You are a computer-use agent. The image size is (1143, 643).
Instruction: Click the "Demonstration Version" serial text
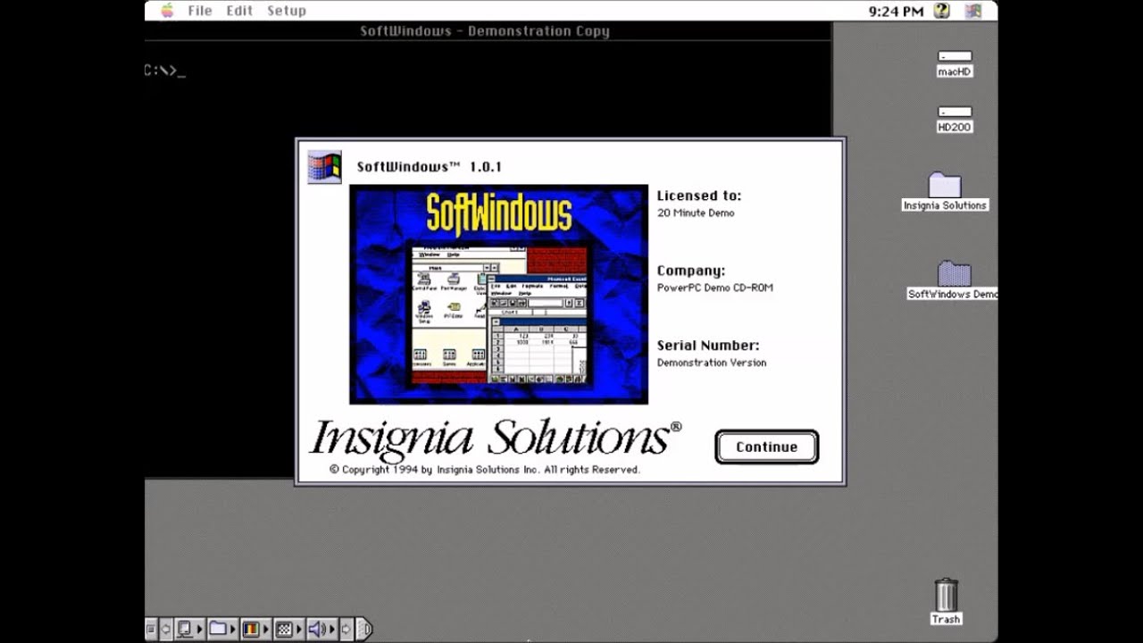pyautogui.click(x=712, y=363)
